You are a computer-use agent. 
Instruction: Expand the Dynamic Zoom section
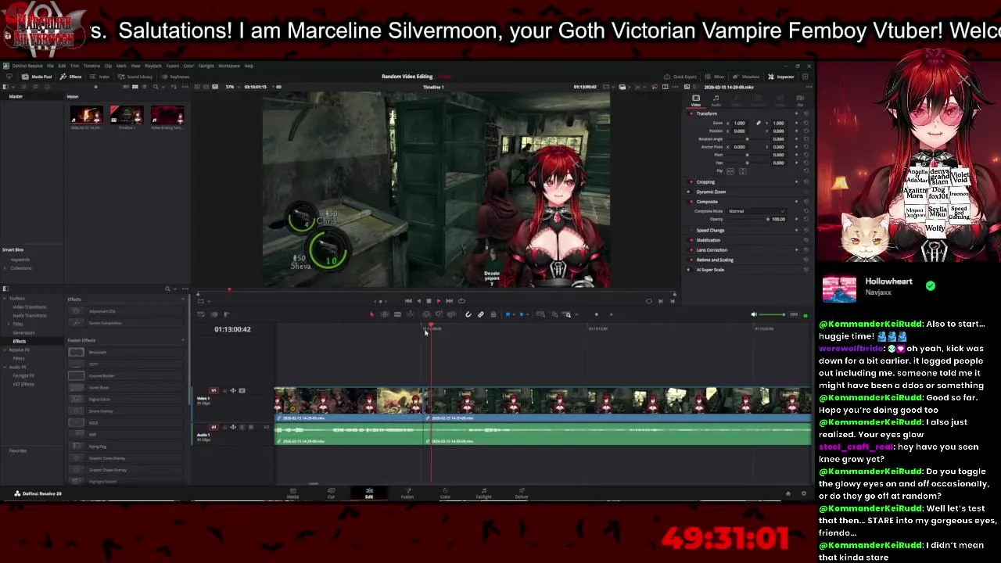click(711, 192)
